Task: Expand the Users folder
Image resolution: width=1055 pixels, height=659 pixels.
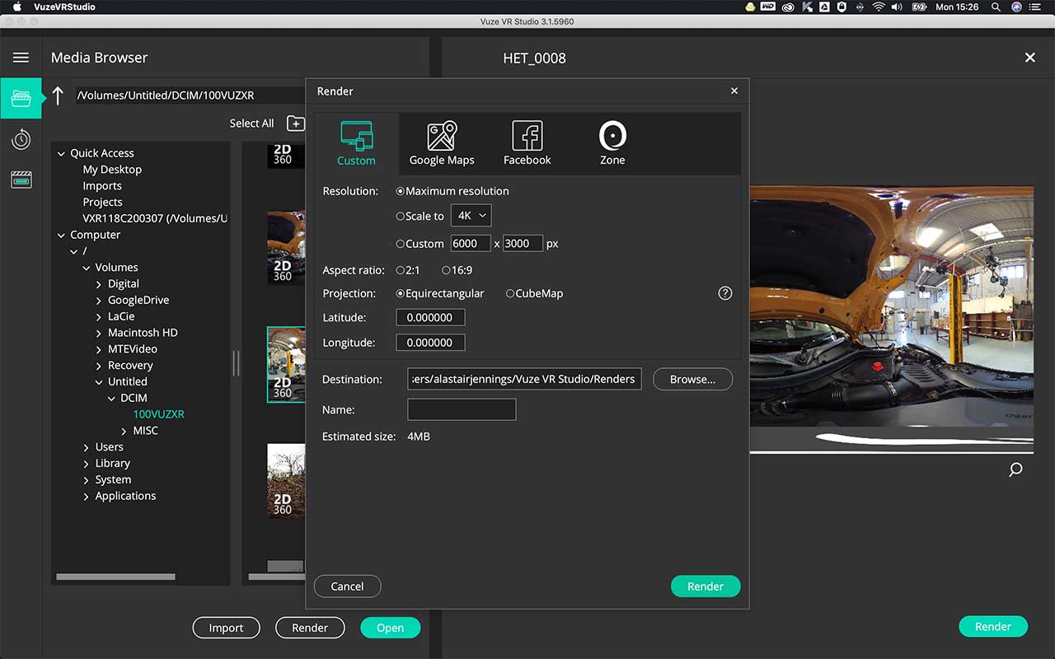Action: click(87, 447)
